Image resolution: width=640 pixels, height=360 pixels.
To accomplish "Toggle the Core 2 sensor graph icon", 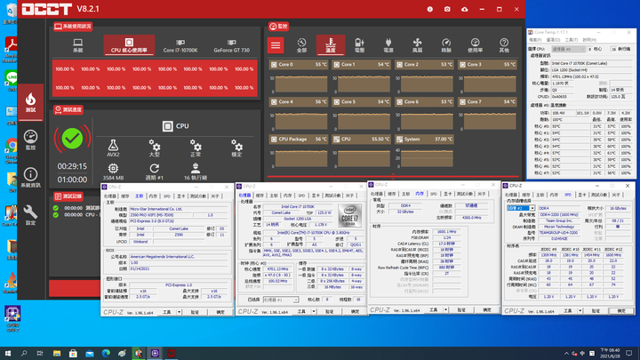I will coord(400,65).
